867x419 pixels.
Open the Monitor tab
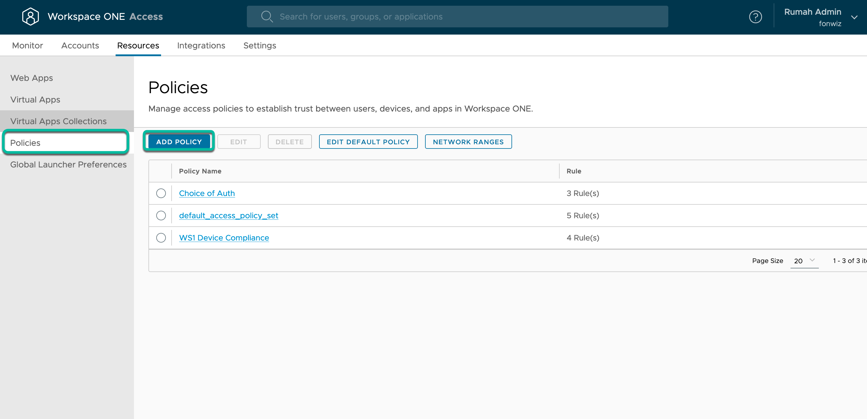point(27,45)
